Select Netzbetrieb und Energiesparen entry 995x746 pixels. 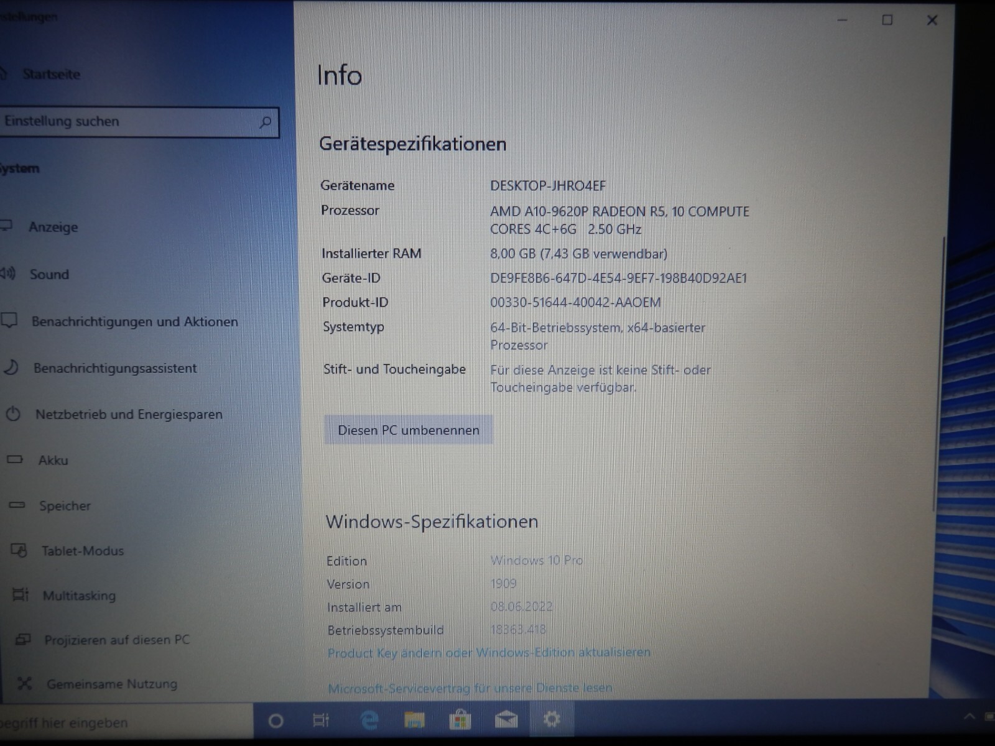pyautogui.click(x=129, y=414)
